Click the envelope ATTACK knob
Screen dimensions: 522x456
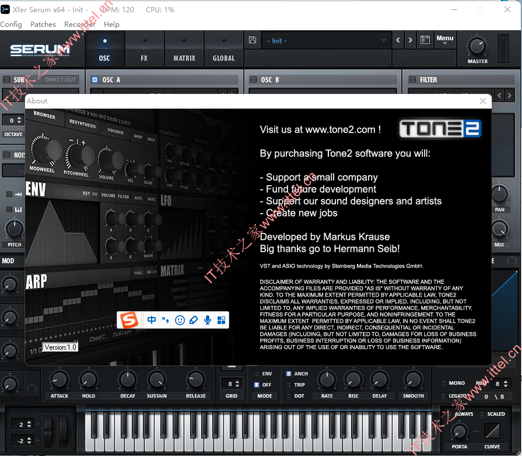coord(59,380)
